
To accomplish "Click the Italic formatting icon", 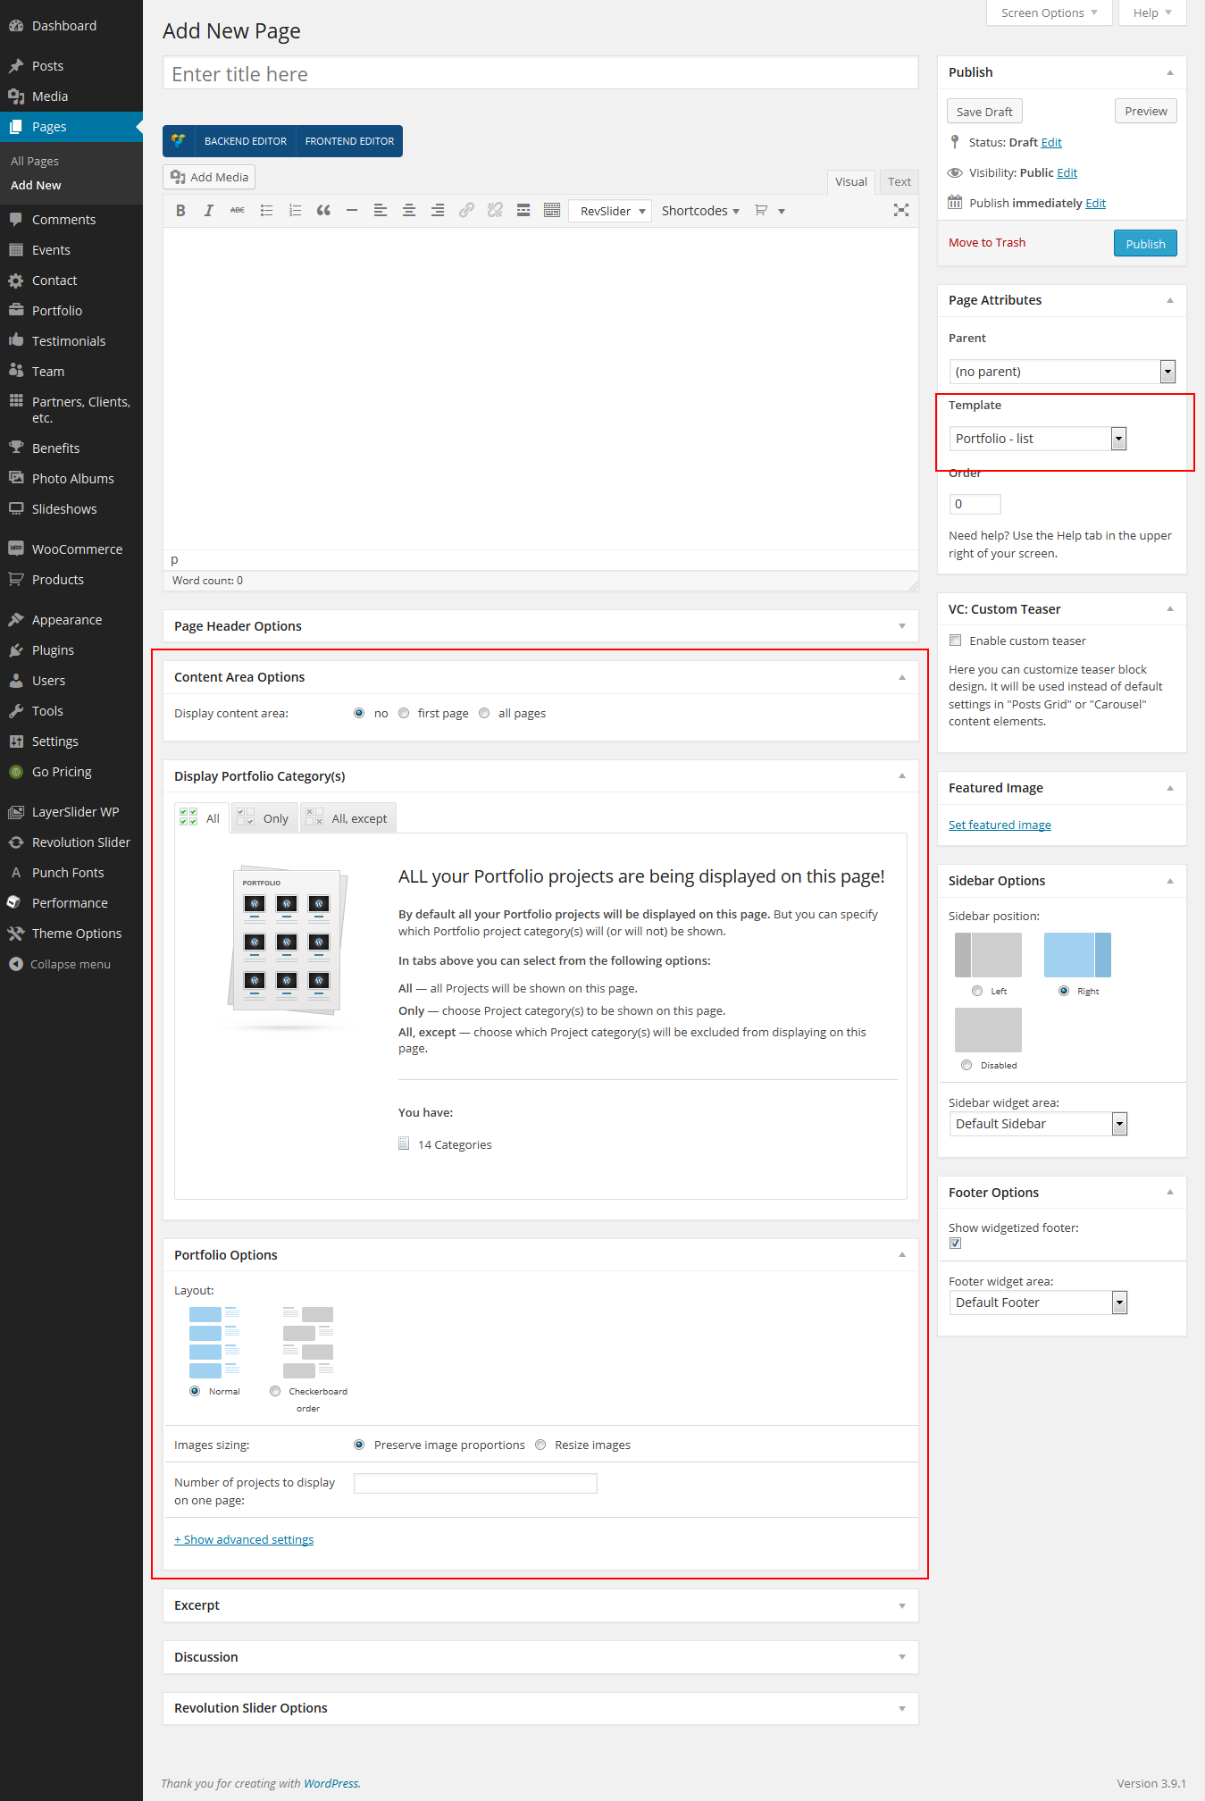I will click(209, 211).
